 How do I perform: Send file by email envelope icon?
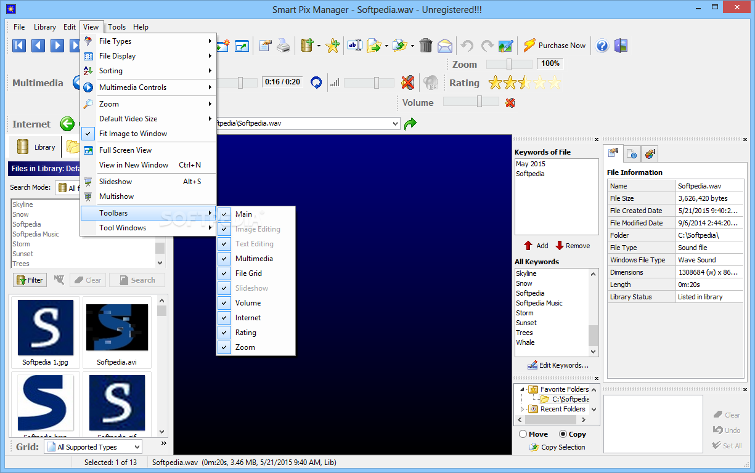tap(445, 46)
